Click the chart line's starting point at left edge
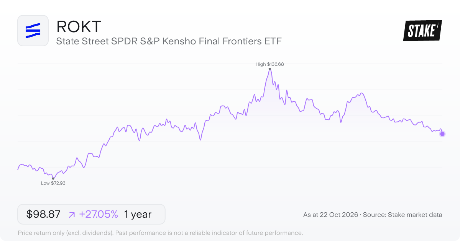Viewport: 460px width, 241px height. coord(18,169)
